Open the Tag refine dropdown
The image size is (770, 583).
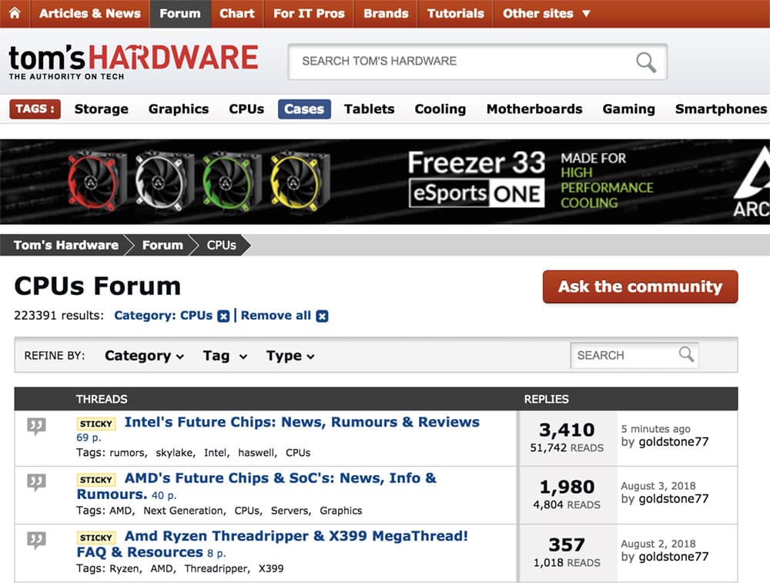225,356
